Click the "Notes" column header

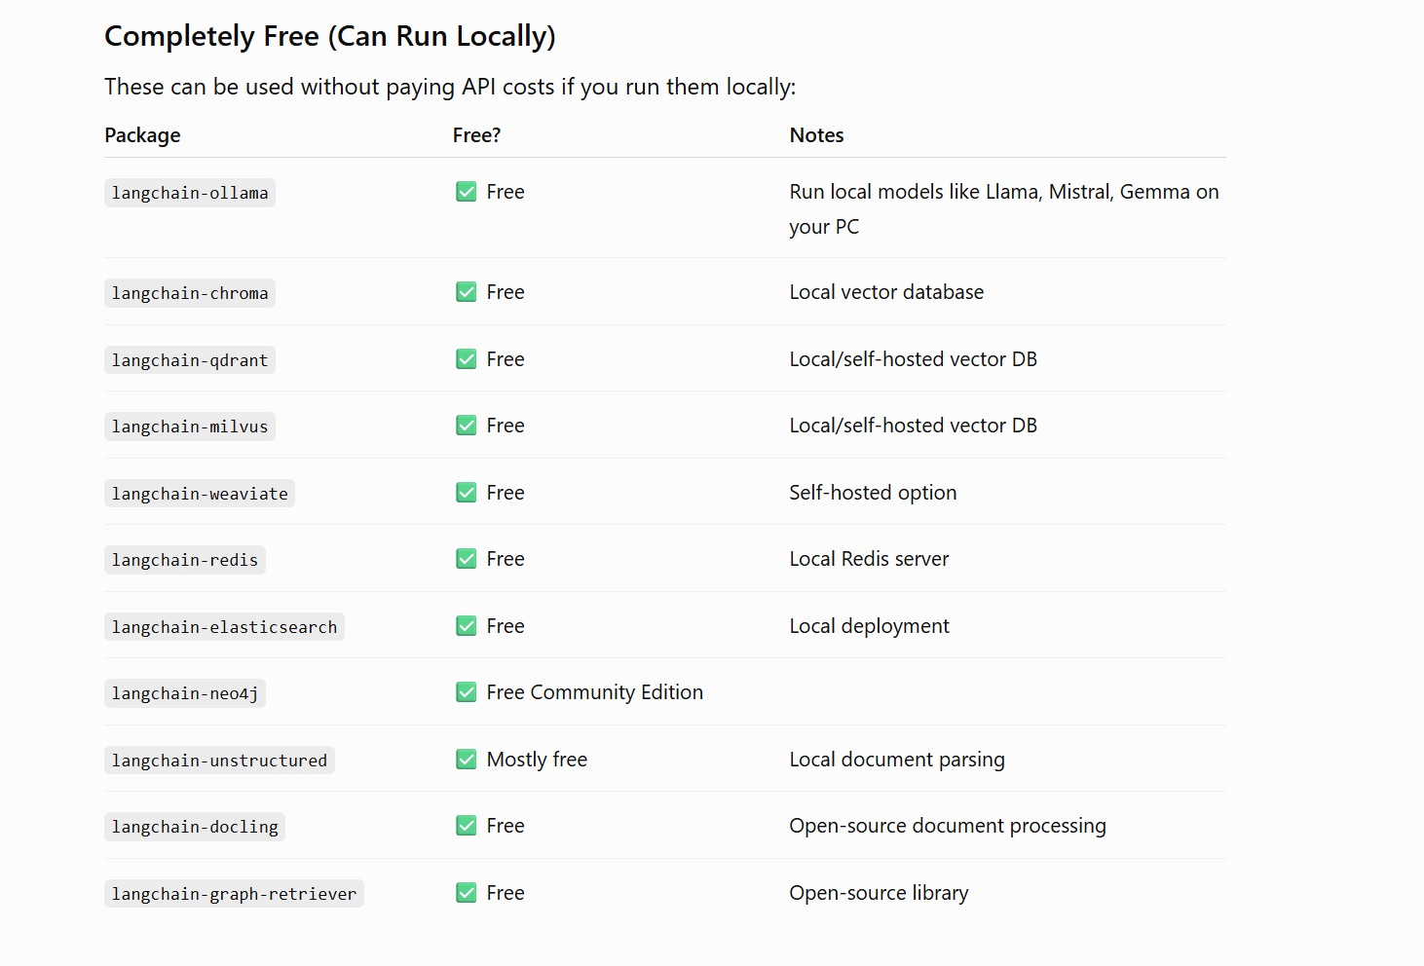pyautogui.click(x=816, y=135)
